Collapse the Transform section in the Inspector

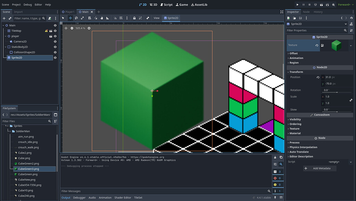(296, 72)
